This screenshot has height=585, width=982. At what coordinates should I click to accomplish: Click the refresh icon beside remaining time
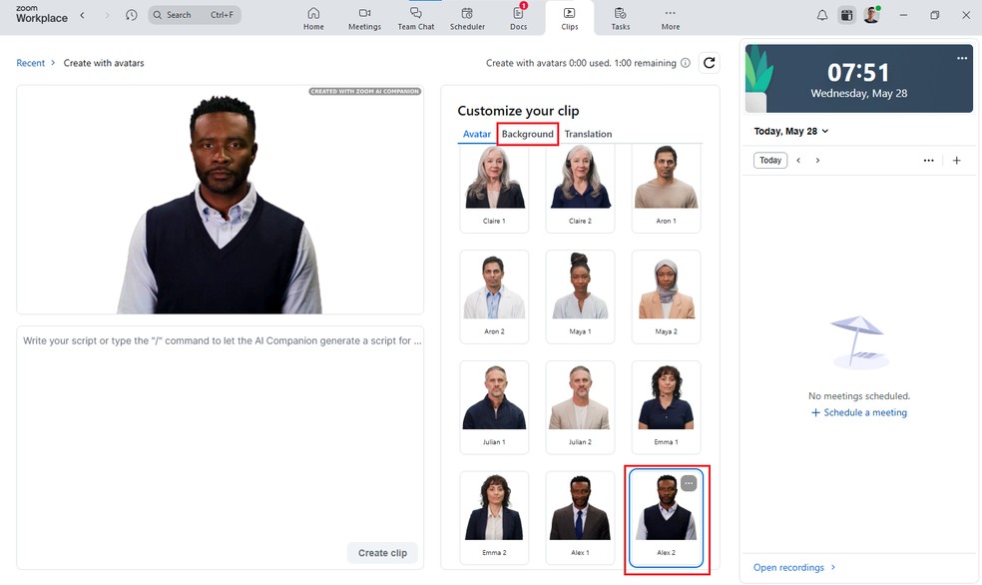point(709,63)
